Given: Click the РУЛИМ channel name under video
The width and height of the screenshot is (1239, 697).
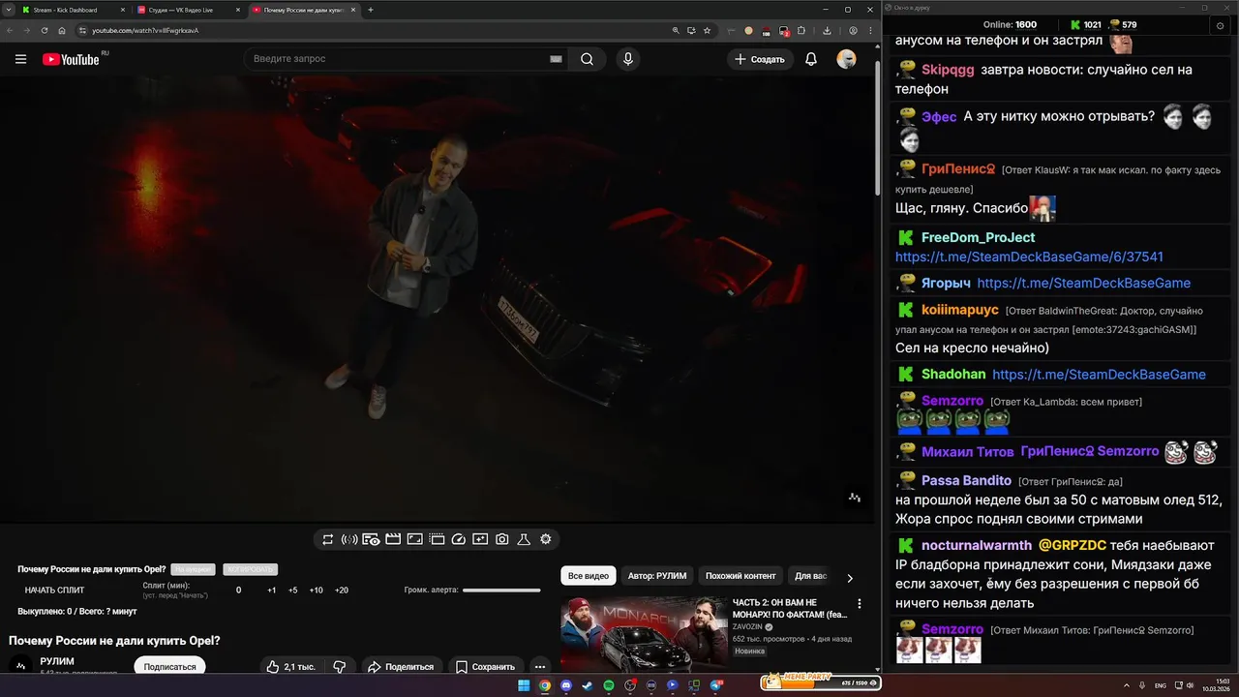Looking at the screenshot, I should tap(57, 661).
